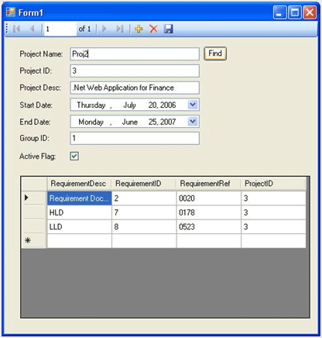
Task: Open the End Date calendar dropdown
Action: click(x=193, y=122)
